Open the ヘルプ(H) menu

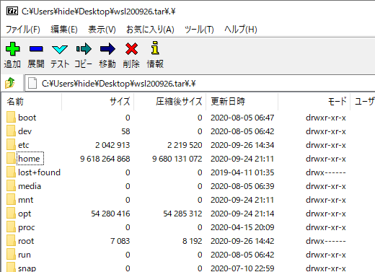click(241, 30)
